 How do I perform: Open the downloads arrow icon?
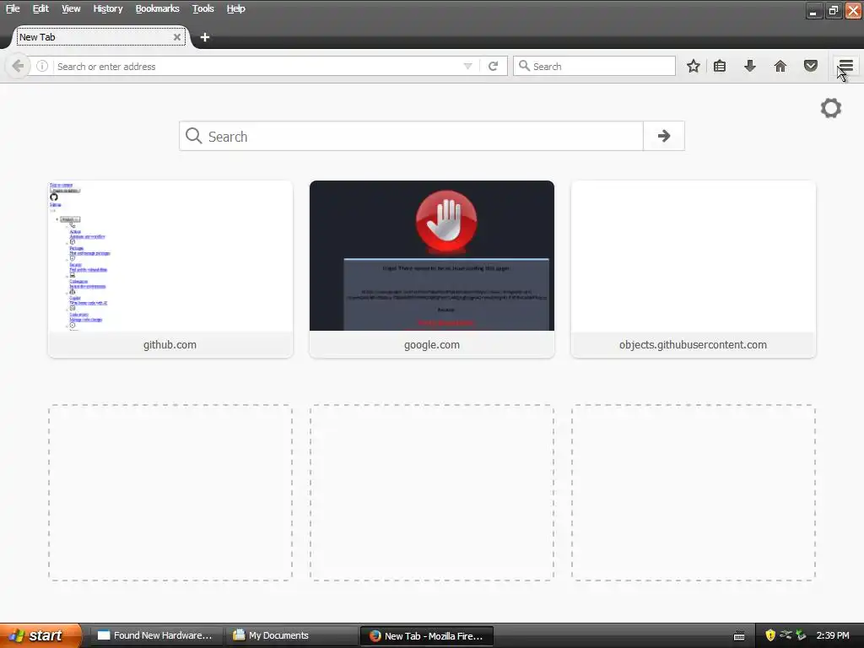point(750,66)
